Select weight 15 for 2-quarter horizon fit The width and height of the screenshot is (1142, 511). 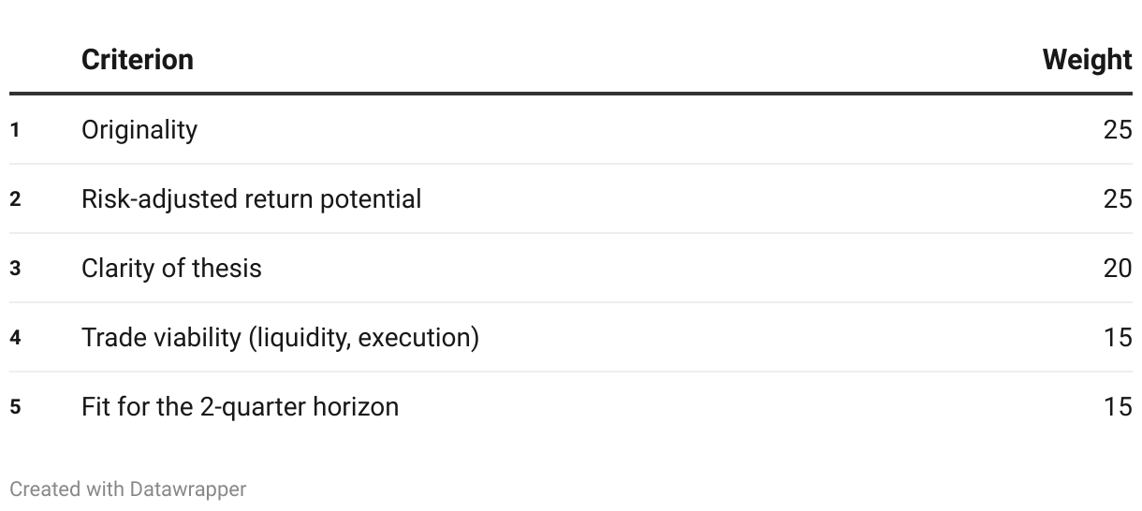click(1118, 406)
